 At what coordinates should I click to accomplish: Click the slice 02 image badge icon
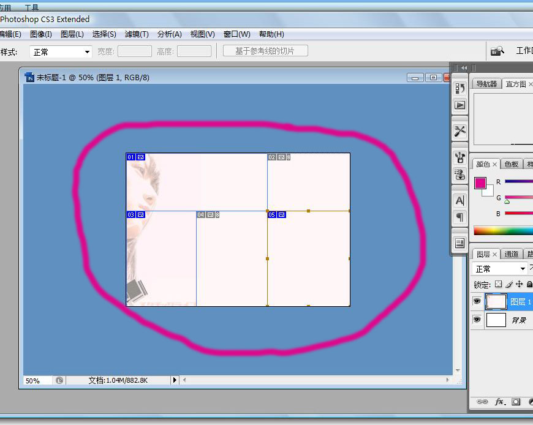coord(281,157)
